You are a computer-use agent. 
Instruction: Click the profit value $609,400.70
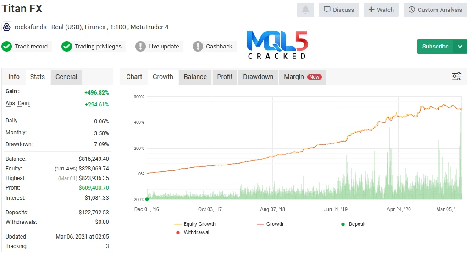click(x=94, y=188)
